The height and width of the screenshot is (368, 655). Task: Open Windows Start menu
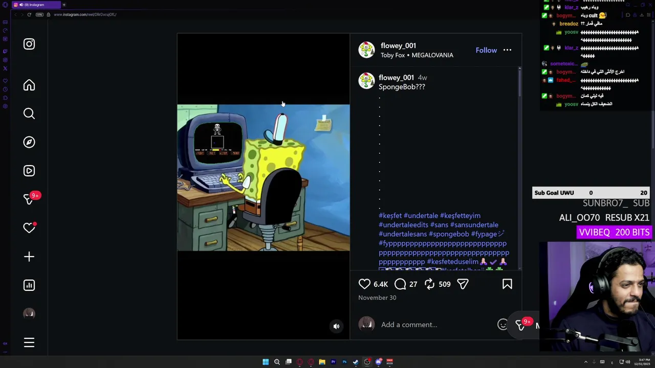click(266, 362)
